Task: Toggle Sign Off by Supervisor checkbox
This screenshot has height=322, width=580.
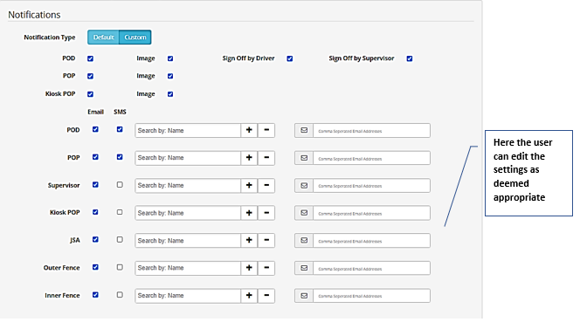Action: click(410, 58)
